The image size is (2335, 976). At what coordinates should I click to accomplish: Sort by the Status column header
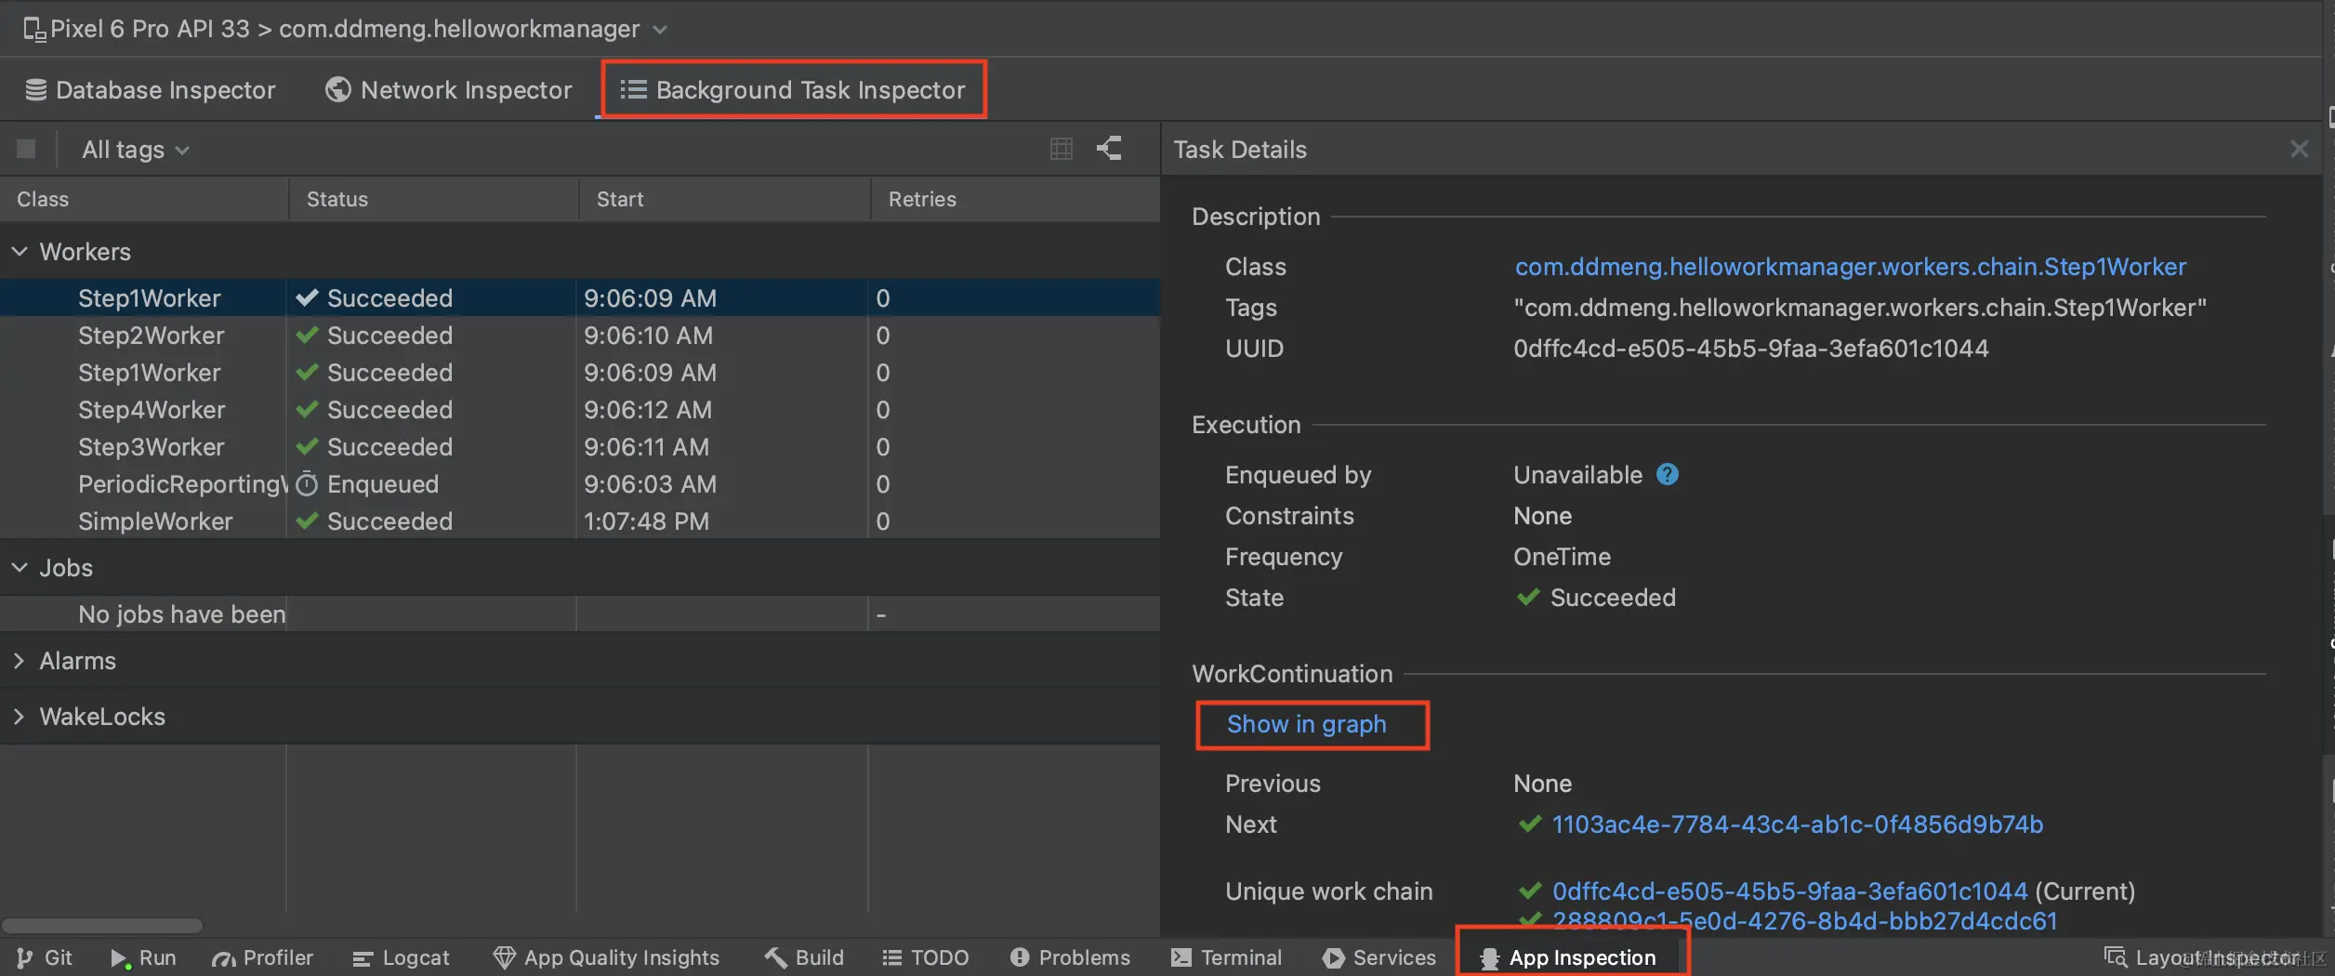pyautogui.click(x=434, y=199)
